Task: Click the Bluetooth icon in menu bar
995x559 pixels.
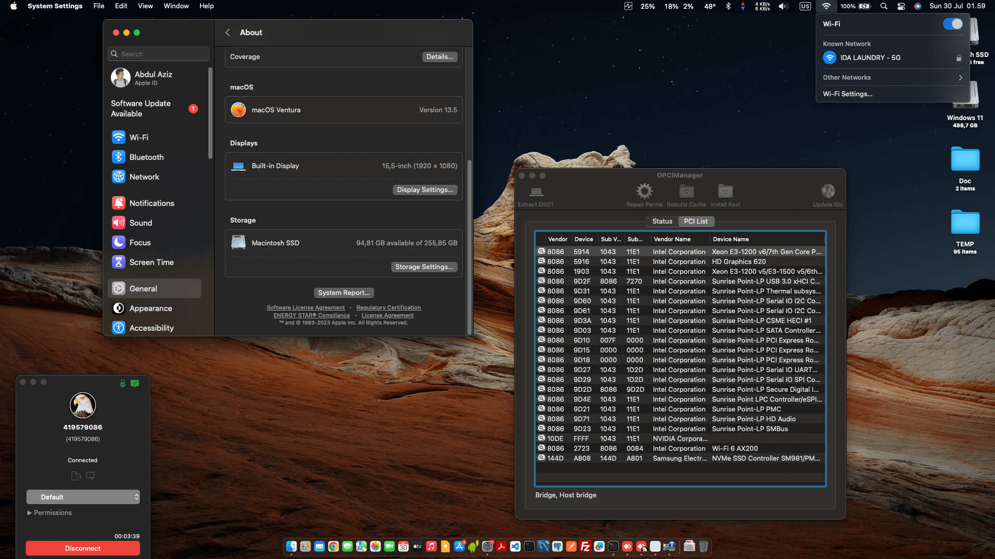Action: (x=728, y=6)
